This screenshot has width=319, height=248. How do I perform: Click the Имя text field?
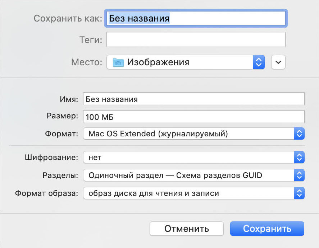(x=193, y=99)
